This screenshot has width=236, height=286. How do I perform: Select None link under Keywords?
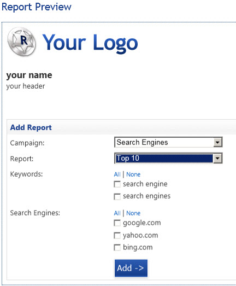[133, 174]
